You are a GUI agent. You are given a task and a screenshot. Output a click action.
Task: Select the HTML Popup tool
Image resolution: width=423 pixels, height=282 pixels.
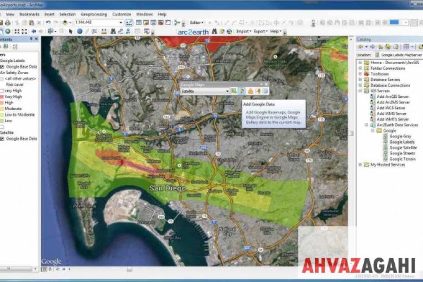point(95,32)
